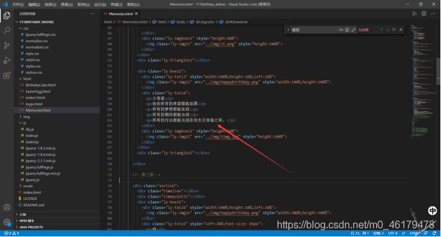Split the editor to the right
This screenshot has width=441, height=237.
coord(424,13)
